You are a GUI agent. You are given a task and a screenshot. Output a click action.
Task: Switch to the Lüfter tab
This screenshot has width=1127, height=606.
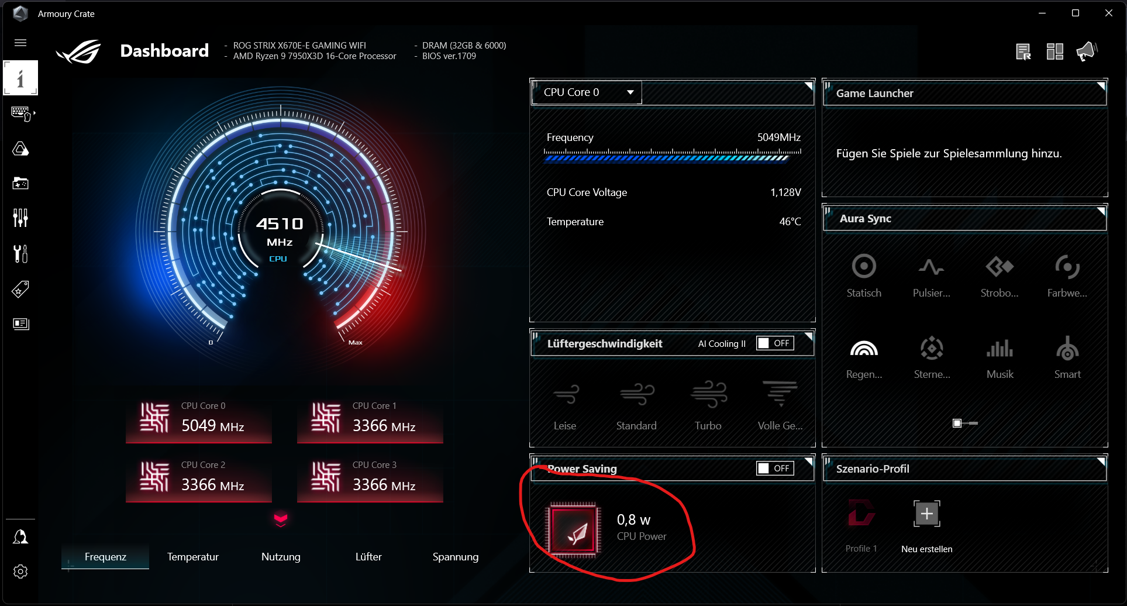point(368,557)
